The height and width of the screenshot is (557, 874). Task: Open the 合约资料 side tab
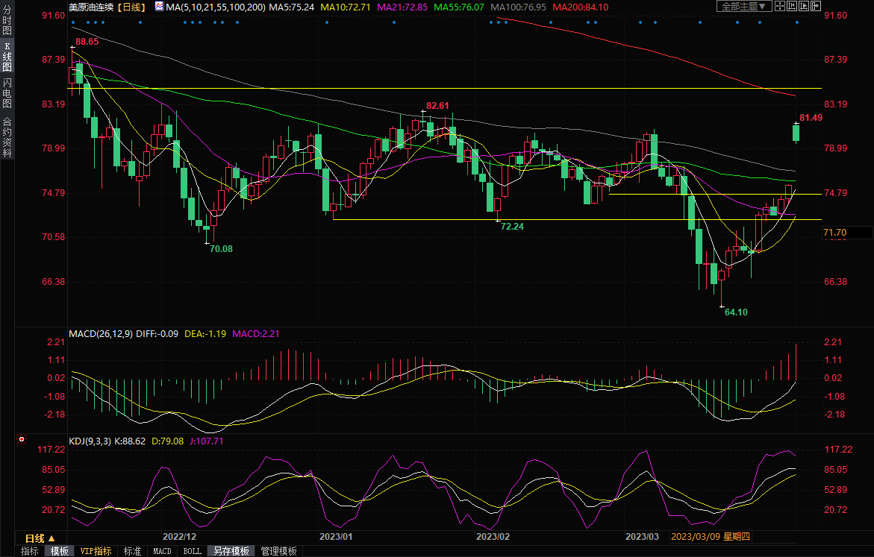(x=7, y=137)
